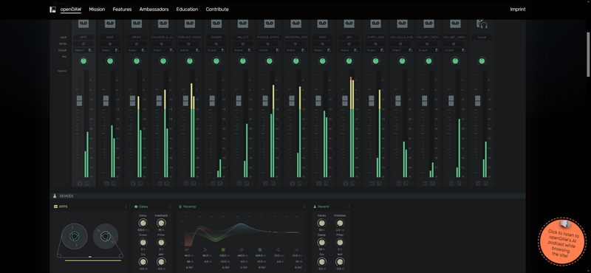Mute the SFX mixer channel
591x273 pixels.
click(x=345, y=184)
